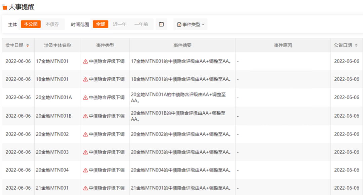363x195 pixels.
Task: Set time range to 全部
Action: [x=100, y=24]
